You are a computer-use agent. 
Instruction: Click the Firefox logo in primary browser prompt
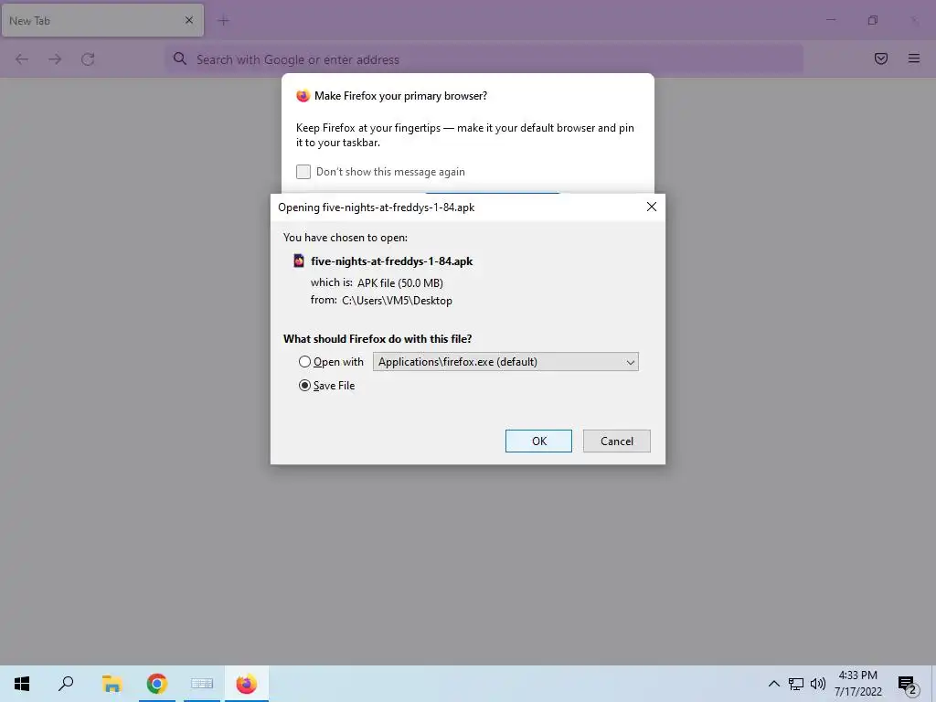(x=303, y=96)
